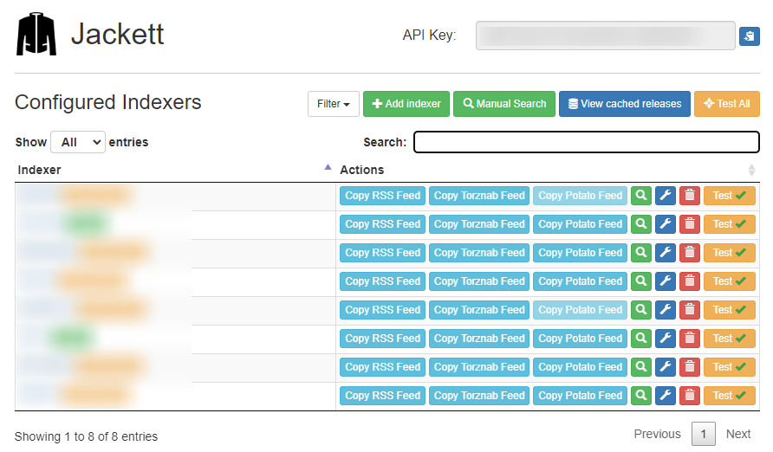773x452 pixels.
Task: Click the trash icon in the last indexer row
Action: 690,396
